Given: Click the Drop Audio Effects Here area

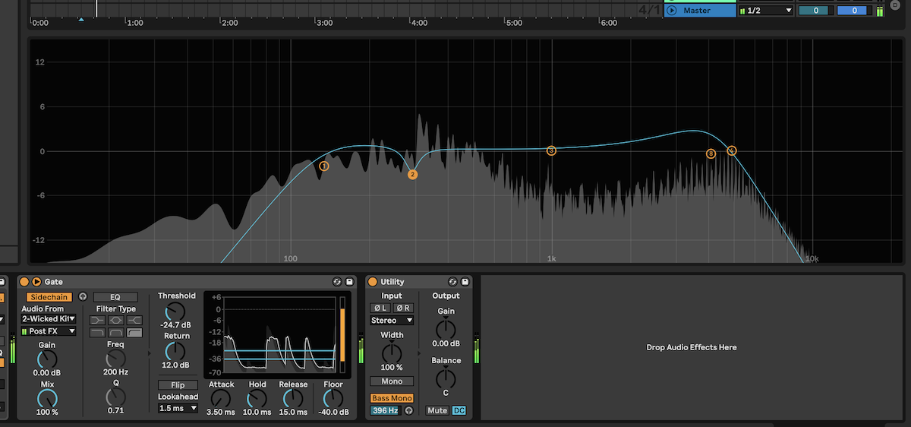Looking at the screenshot, I should [691, 347].
